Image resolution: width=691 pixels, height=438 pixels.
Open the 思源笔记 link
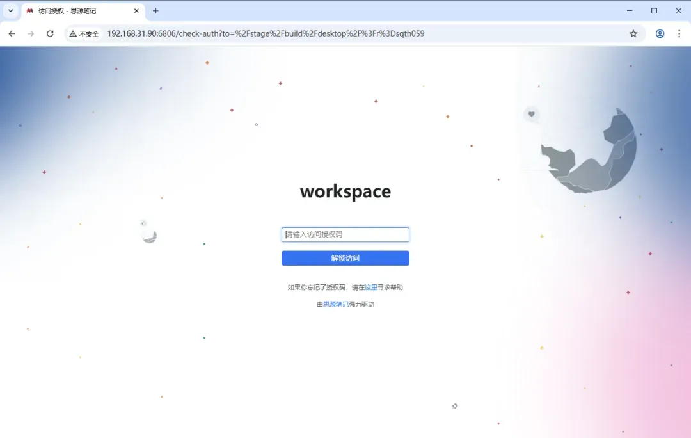tap(336, 304)
